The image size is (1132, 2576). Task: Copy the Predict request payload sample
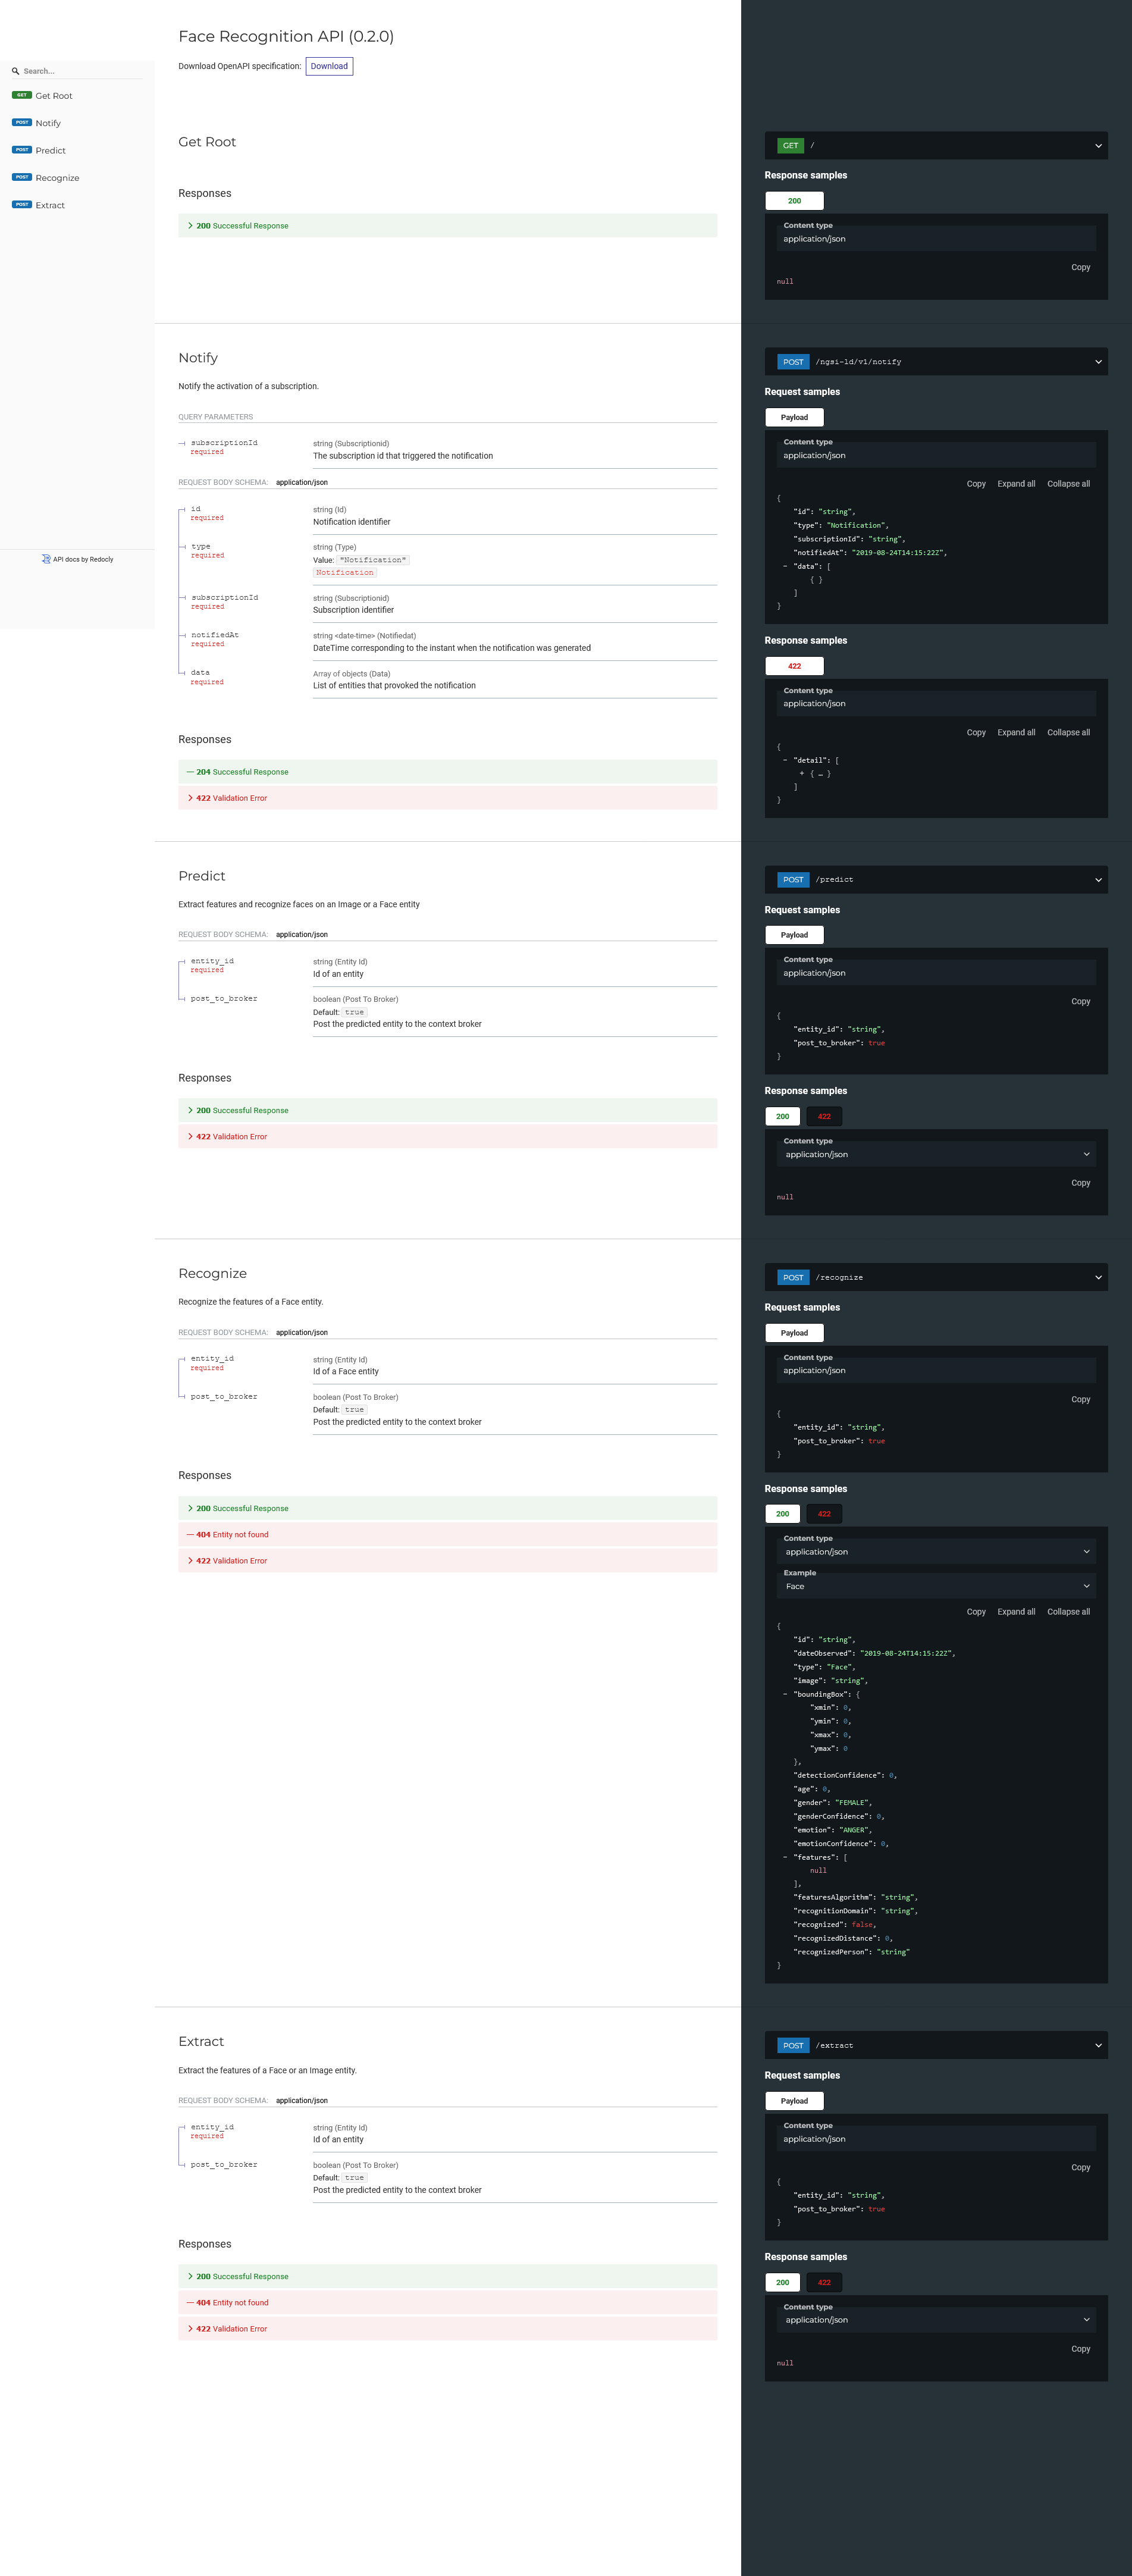point(1081,1001)
